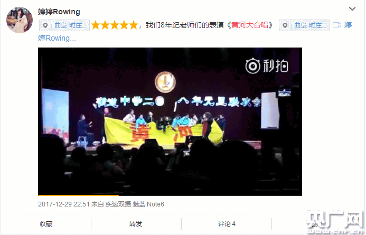The height and width of the screenshot is (235, 366).
Task: Play the 黄河大合唱 performance video
Action: [170, 121]
